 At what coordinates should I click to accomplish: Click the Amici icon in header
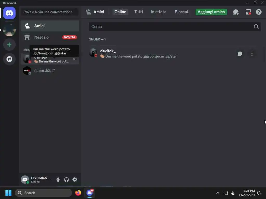pyautogui.click(x=88, y=12)
